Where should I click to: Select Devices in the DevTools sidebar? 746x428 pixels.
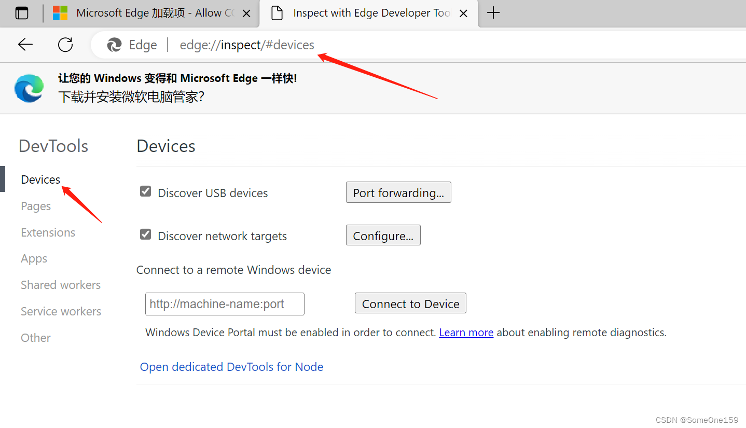[40, 180]
